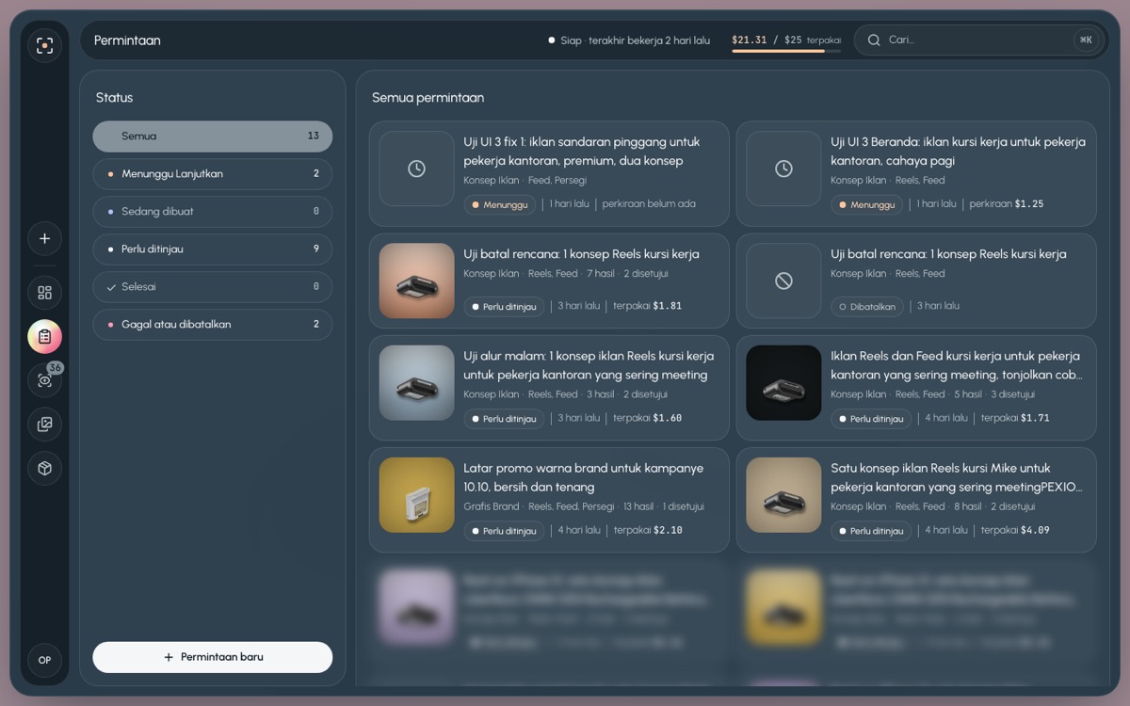Open Satu konsep iklan Reels kursi Mike title
The height and width of the screenshot is (706, 1130).
(x=957, y=477)
